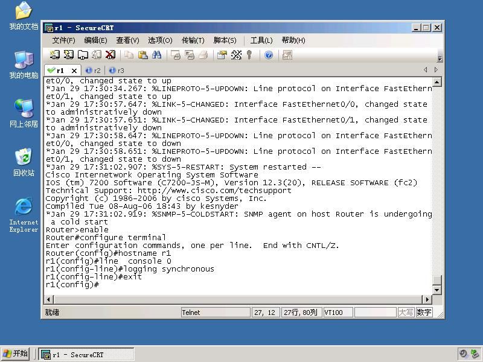Click the 数字 num lock indicator
This screenshot has width=483, height=362.
click(424, 313)
